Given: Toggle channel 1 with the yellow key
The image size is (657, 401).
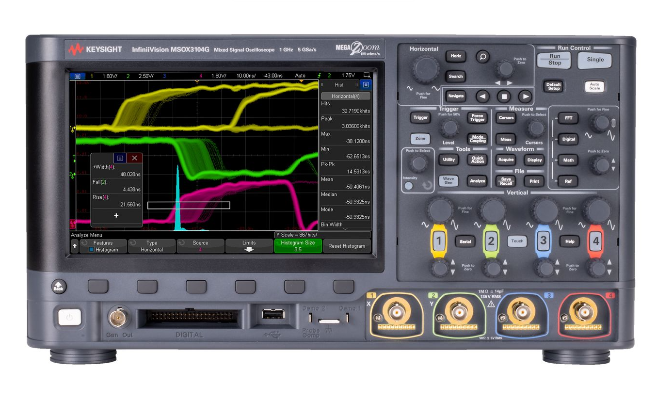Looking at the screenshot, I should 439,241.
